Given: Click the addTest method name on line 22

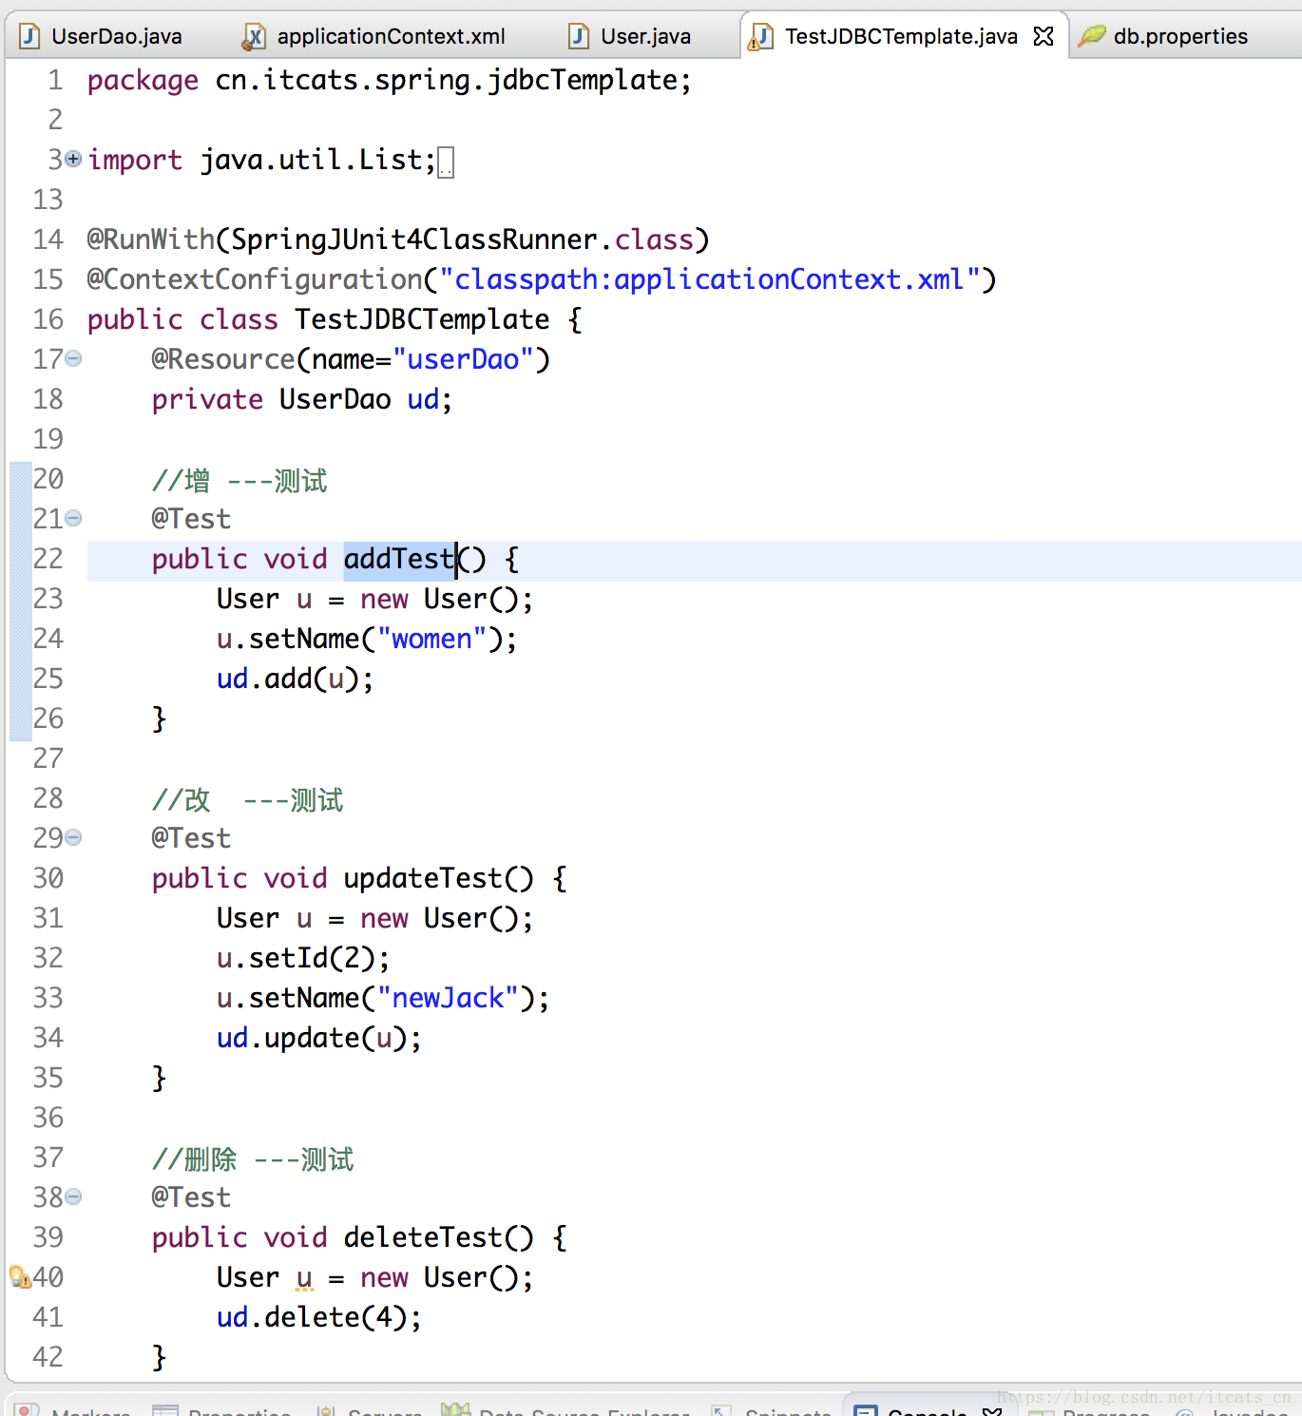Looking at the screenshot, I should 399,559.
